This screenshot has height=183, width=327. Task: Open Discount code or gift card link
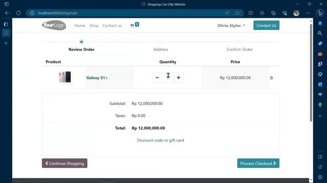[160, 140]
